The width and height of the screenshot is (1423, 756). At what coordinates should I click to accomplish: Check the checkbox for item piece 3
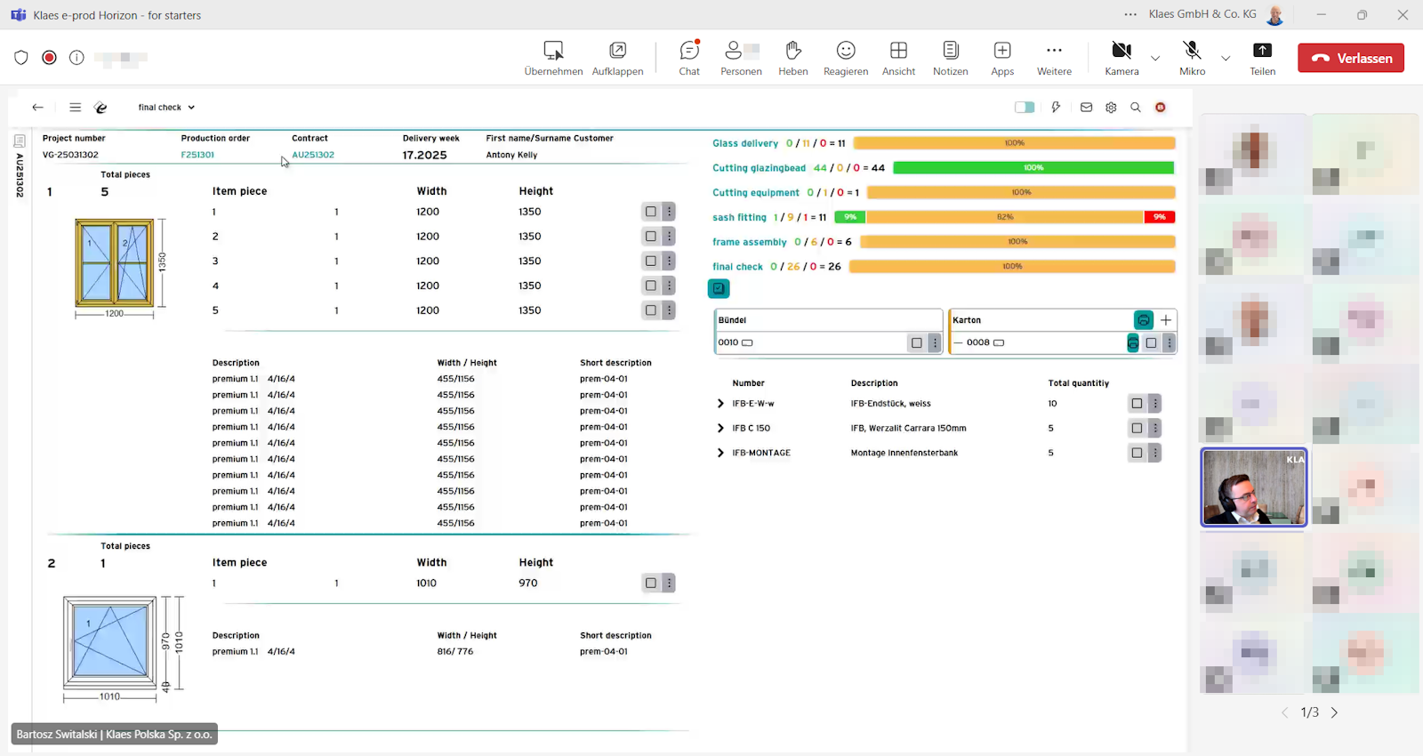[x=651, y=261]
